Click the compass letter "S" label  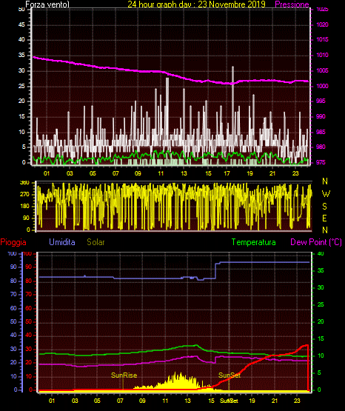[x=324, y=207]
